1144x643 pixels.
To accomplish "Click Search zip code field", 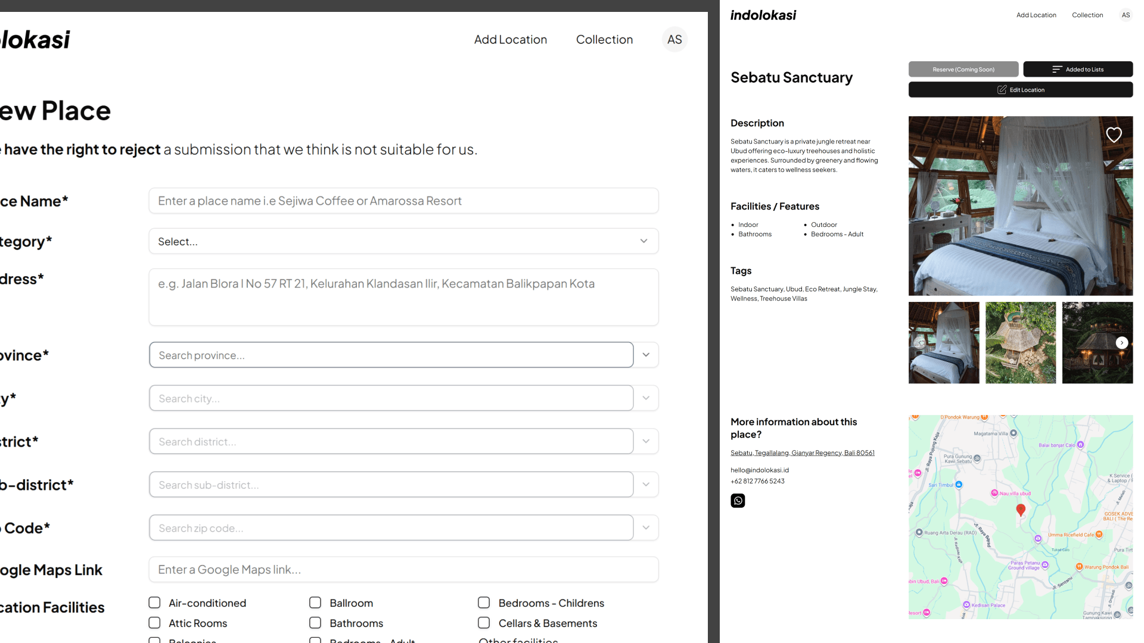I will [391, 527].
